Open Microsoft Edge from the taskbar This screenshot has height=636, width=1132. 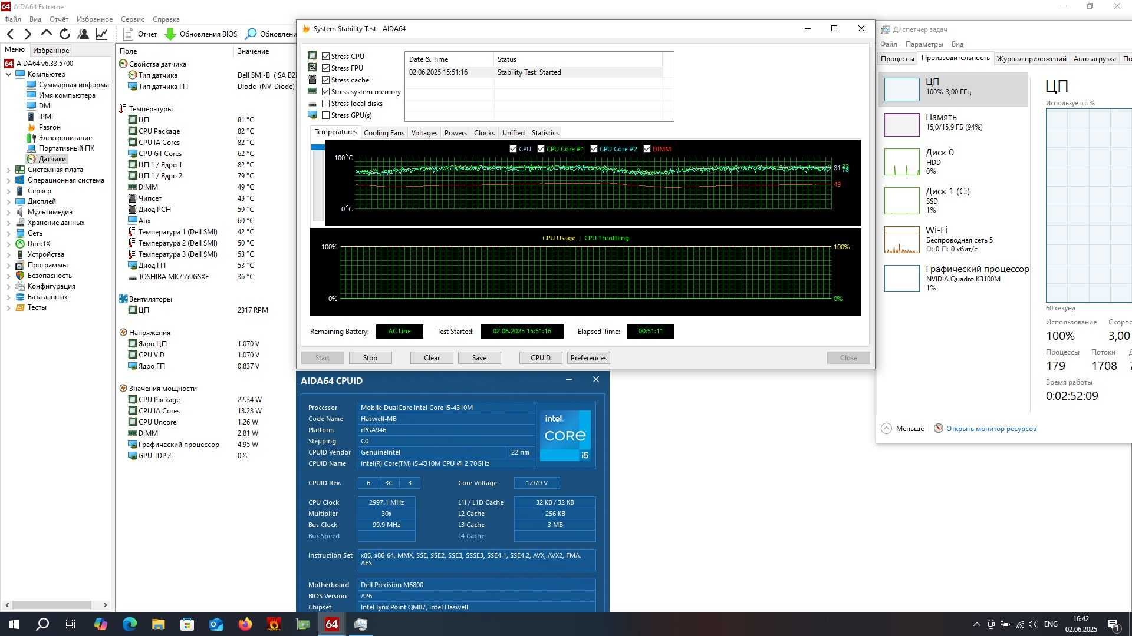click(x=130, y=624)
